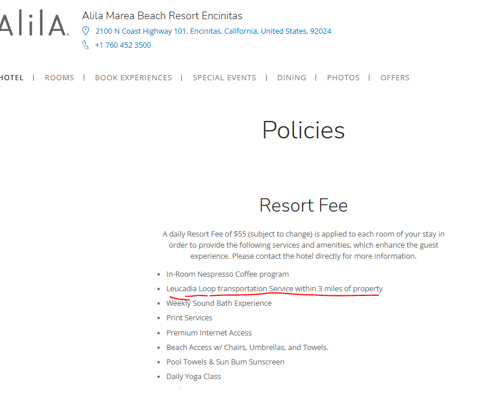The image size is (481, 393).
Task: Click the In-Room Nespresso Coffee program item
Action: 228,274
